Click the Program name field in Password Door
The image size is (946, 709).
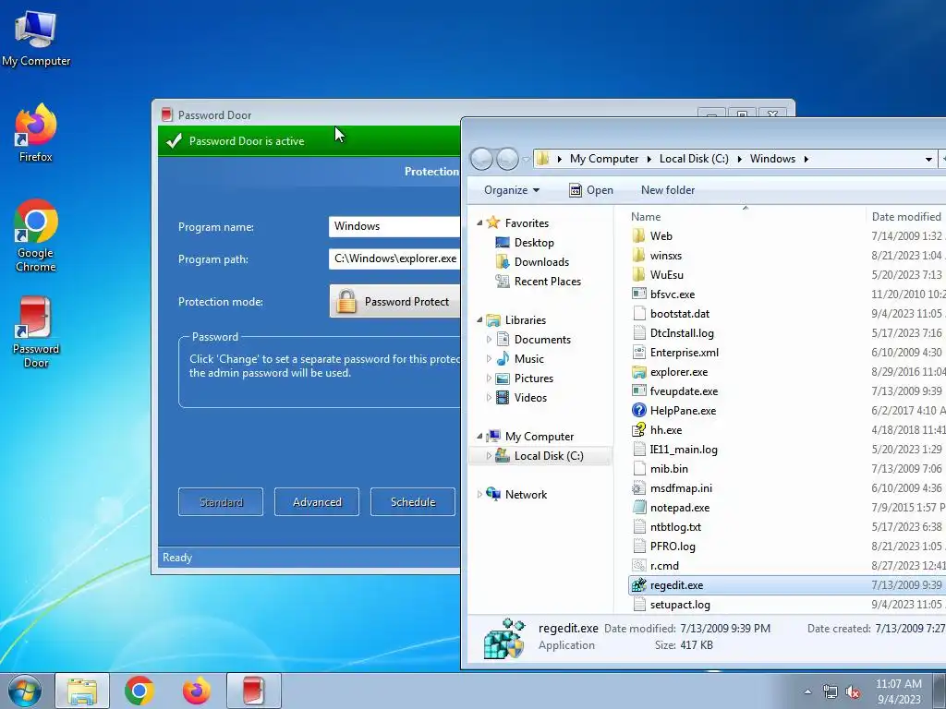pos(394,226)
